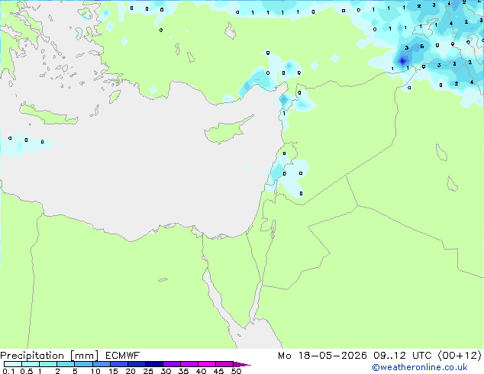The image size is (484, 374).
Task: Click the '50' legend scale label
Action: pyautogui.click(x=236, y=371)
